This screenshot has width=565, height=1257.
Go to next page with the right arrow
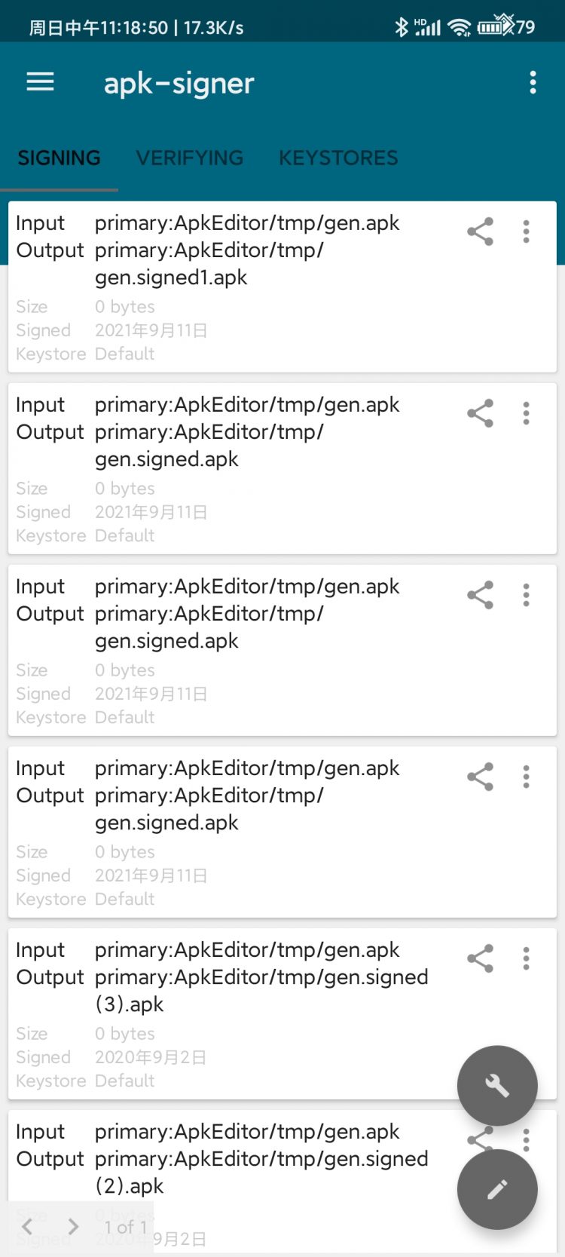pos(72,1227)
